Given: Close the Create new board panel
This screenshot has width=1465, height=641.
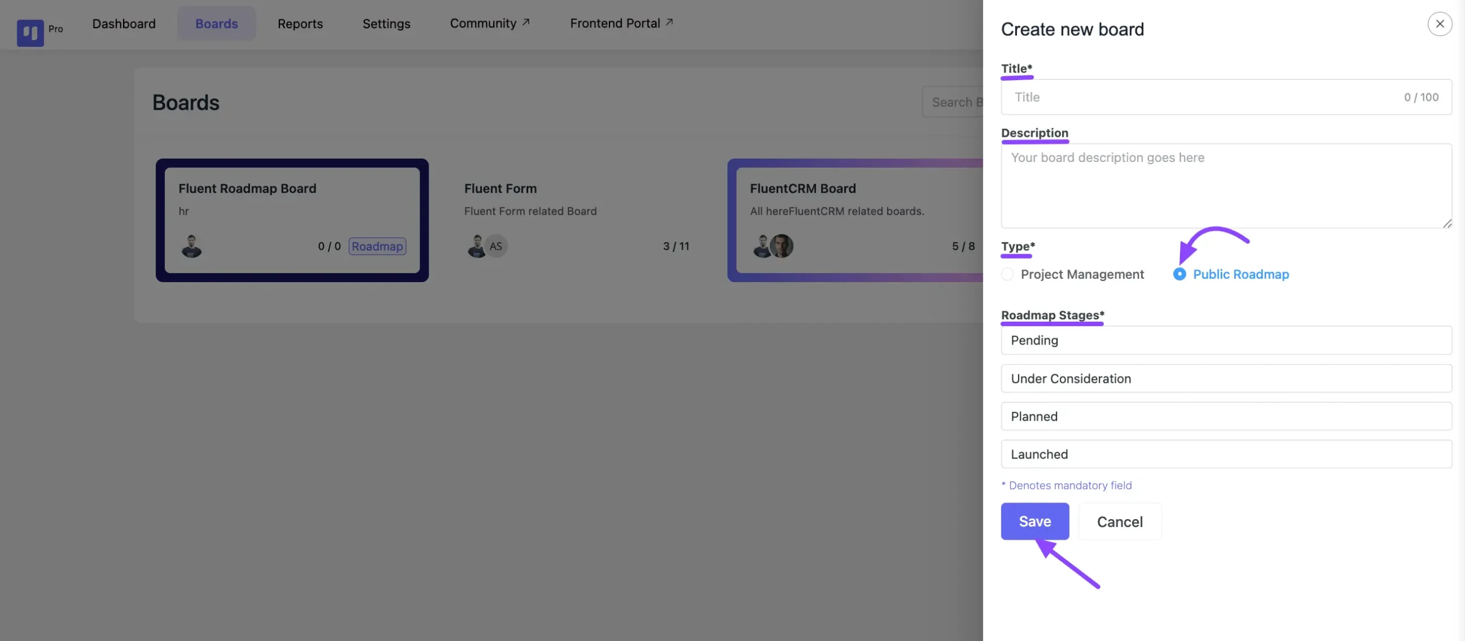Looking at the screenshot, I should click(x=1440, y=24).
